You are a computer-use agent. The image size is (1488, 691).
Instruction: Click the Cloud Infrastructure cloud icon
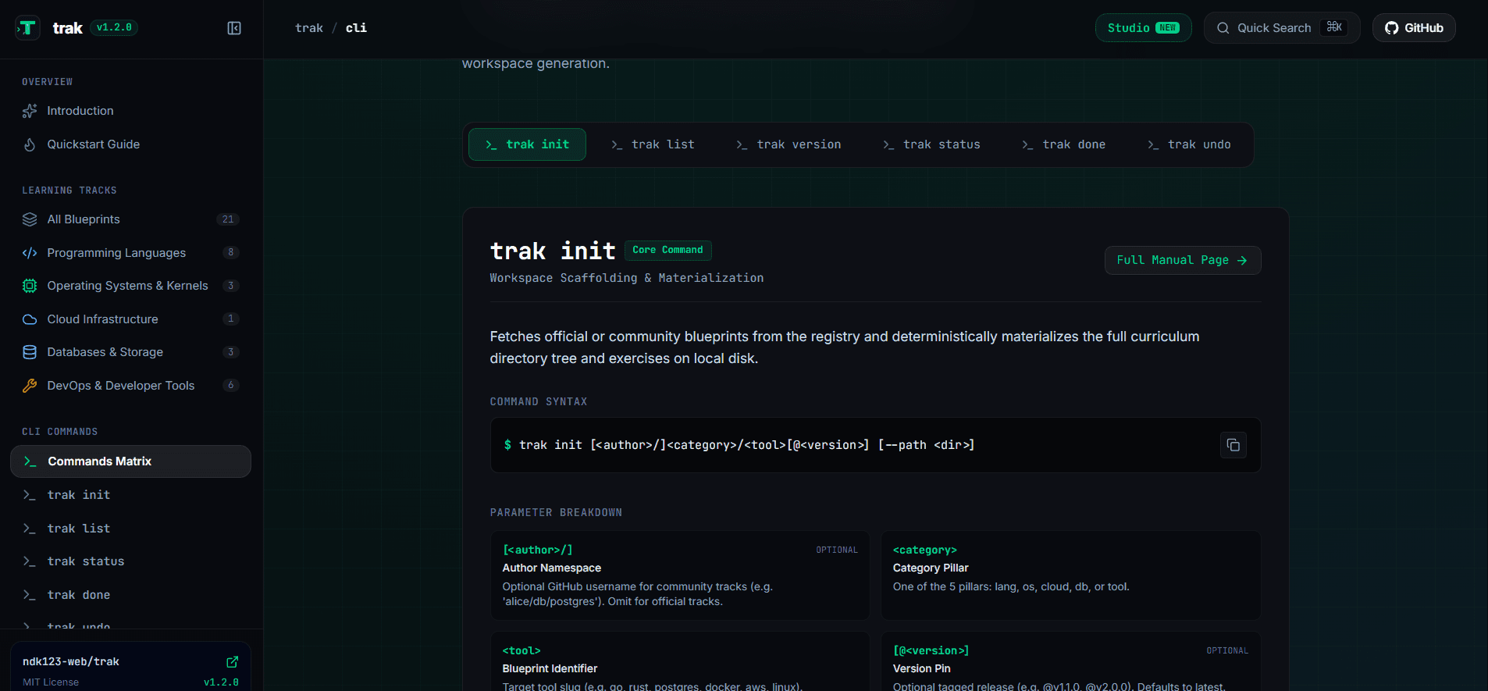point(30,319)
